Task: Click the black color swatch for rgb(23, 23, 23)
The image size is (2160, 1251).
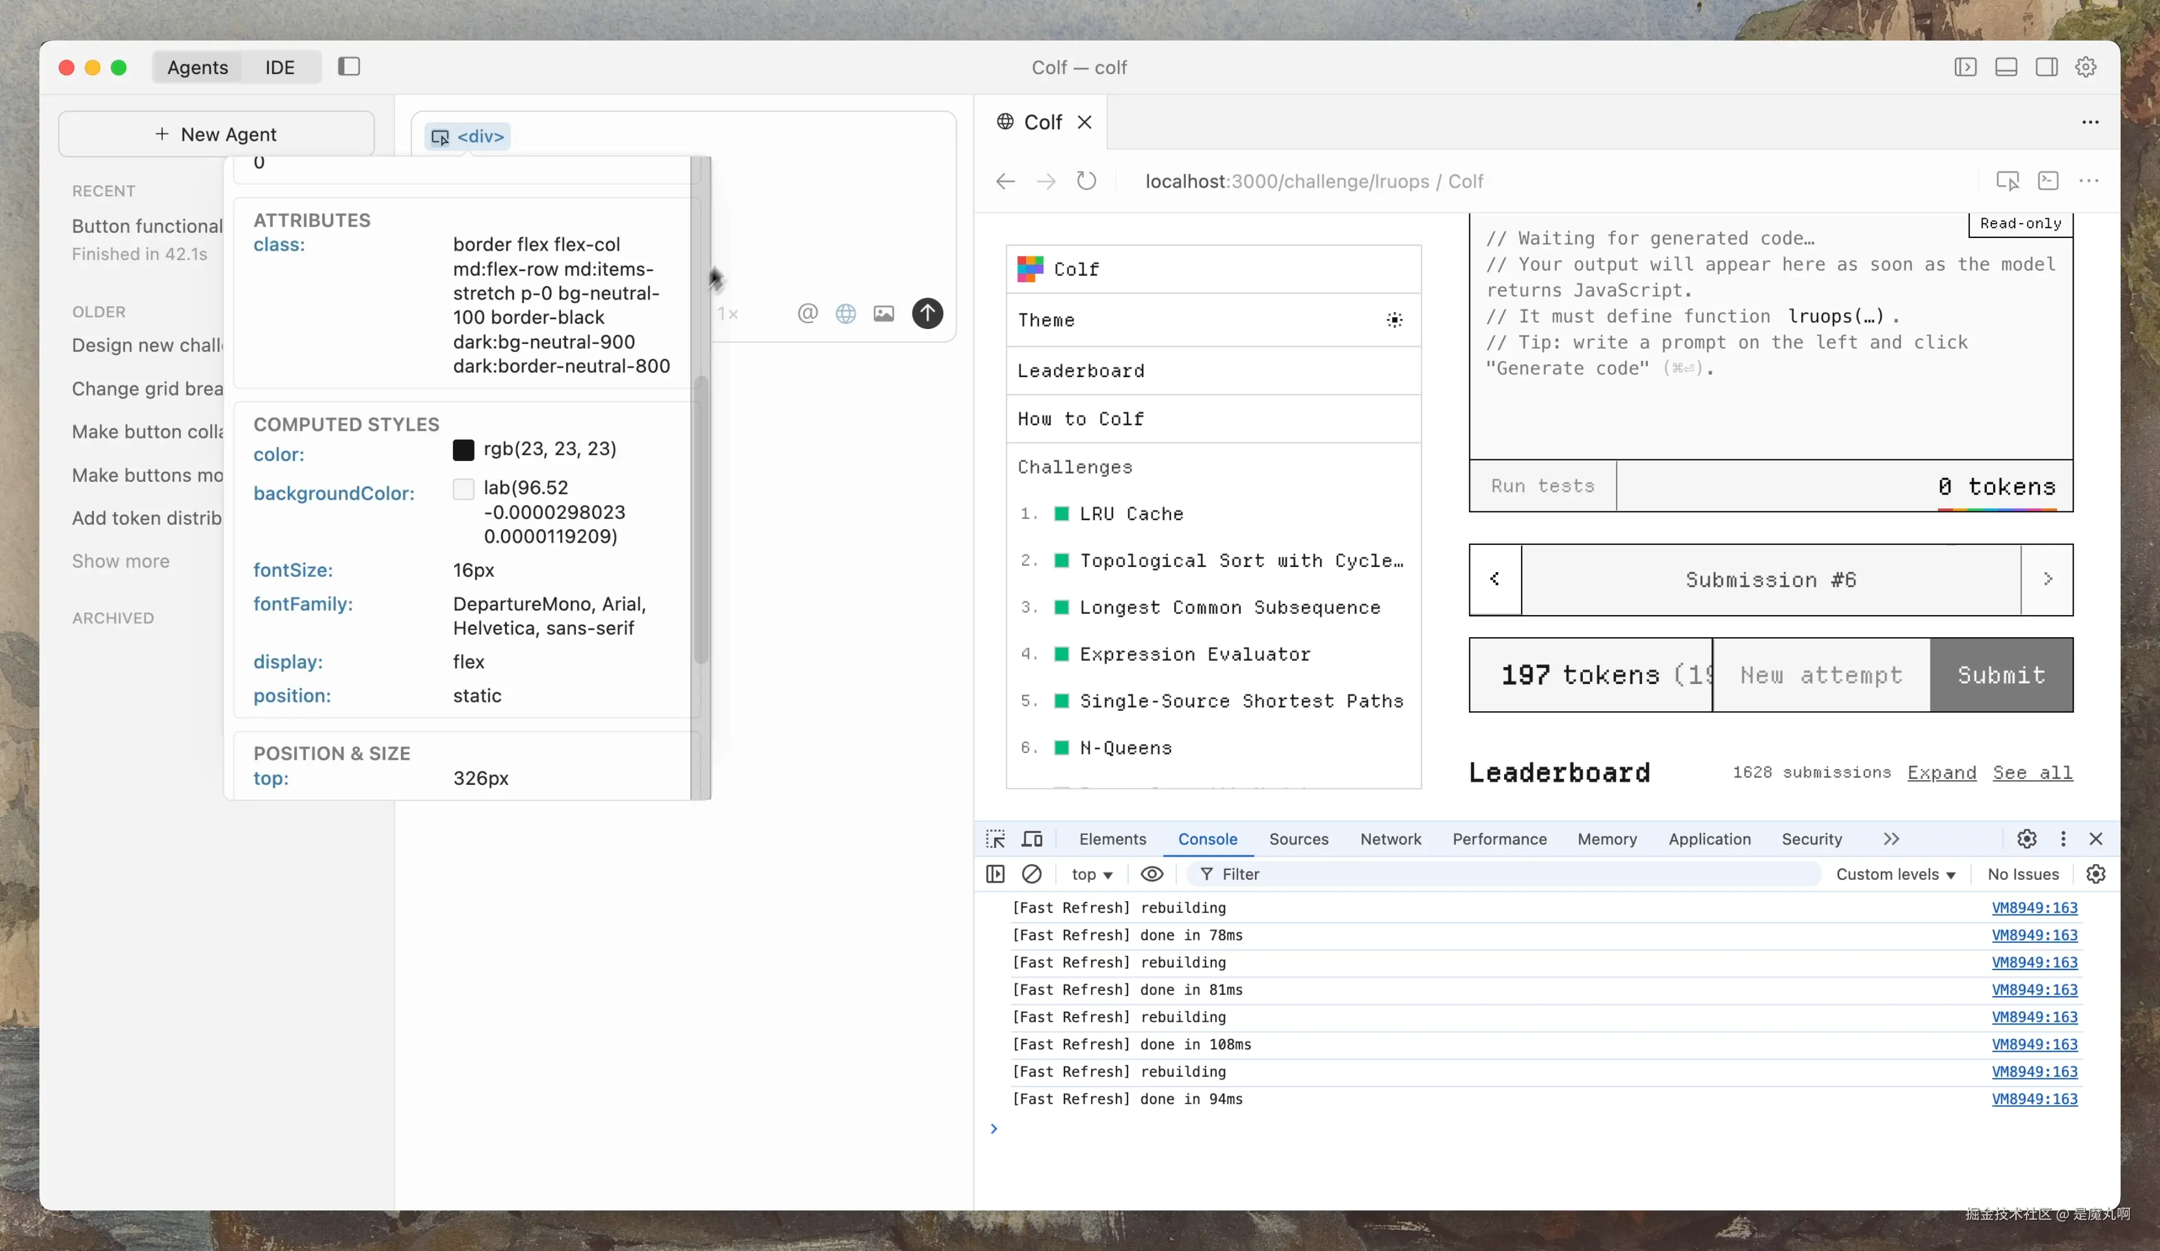Action: coord(463,449)
